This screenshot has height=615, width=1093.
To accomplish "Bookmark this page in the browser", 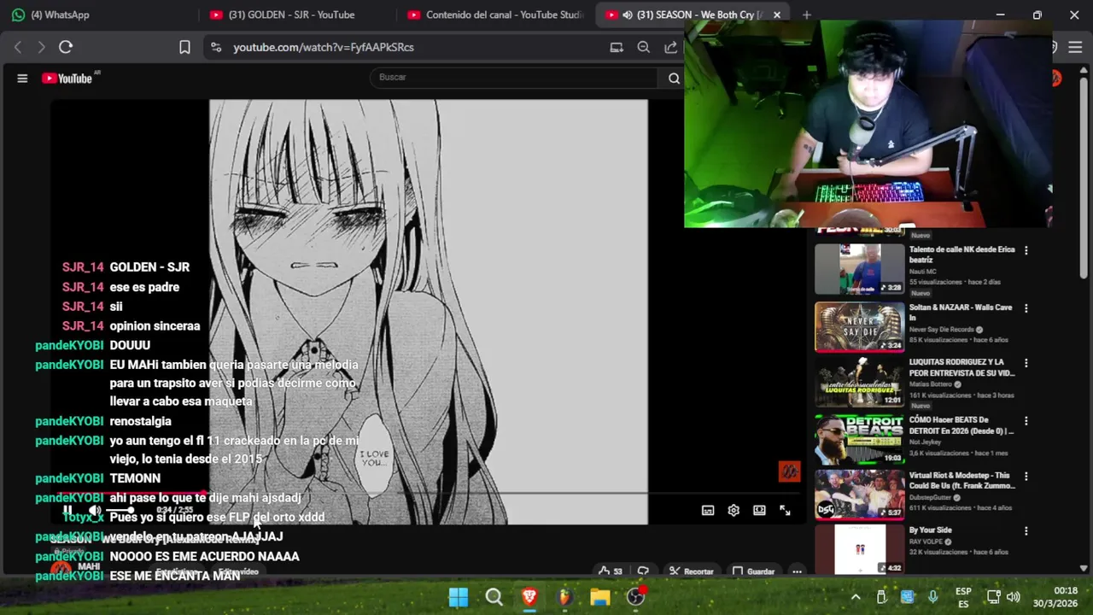I will [x=184, y=47].
